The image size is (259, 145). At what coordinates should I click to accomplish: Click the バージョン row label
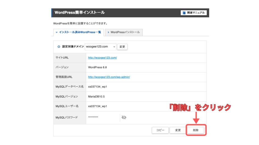point(62,67)
